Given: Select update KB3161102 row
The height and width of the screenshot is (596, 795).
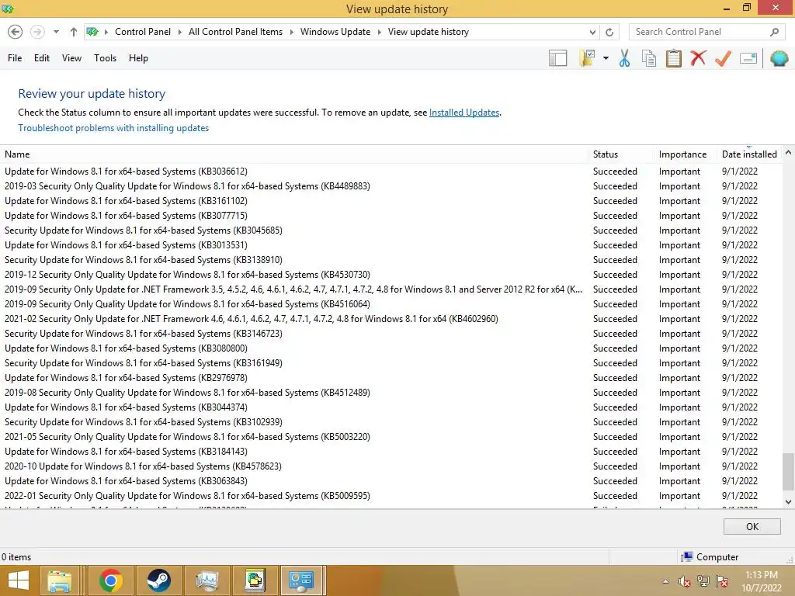Looking at the screenshot, I should (391, 201).
